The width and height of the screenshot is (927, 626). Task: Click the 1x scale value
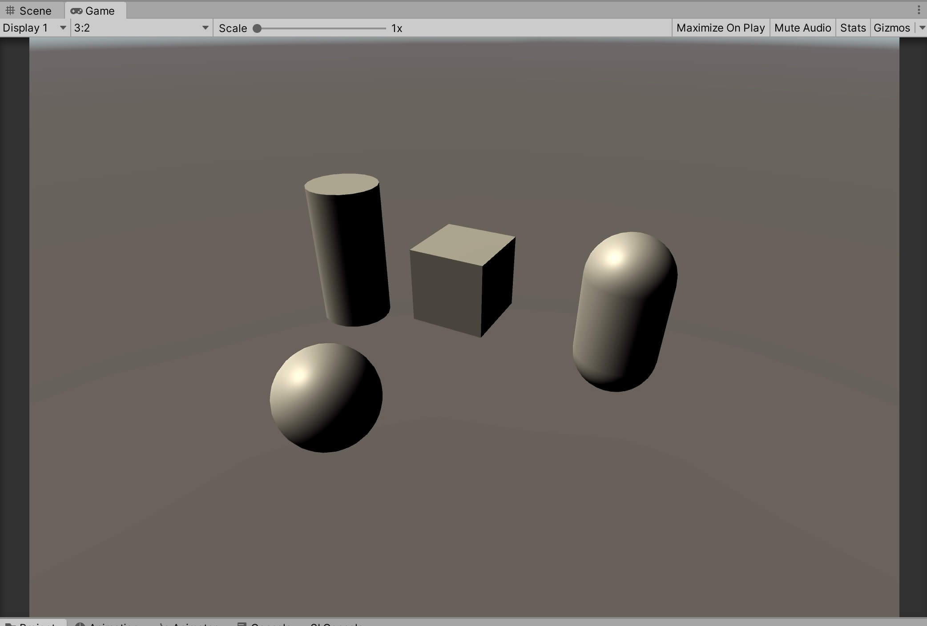click(x=397, y=28)
